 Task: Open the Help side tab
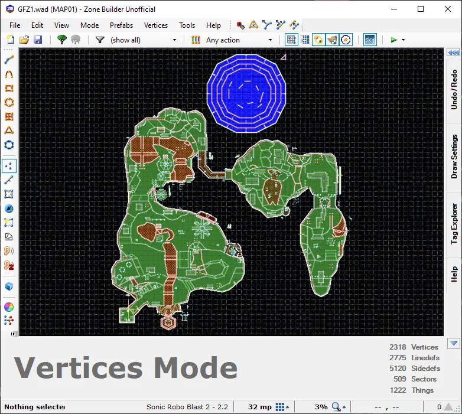454,275
